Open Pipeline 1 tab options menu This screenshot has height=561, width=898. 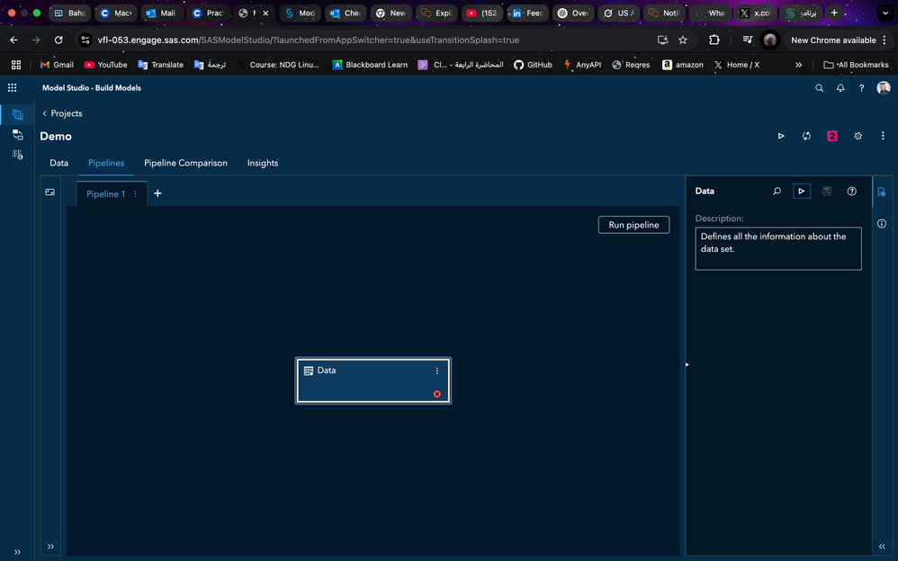point(136,194)
